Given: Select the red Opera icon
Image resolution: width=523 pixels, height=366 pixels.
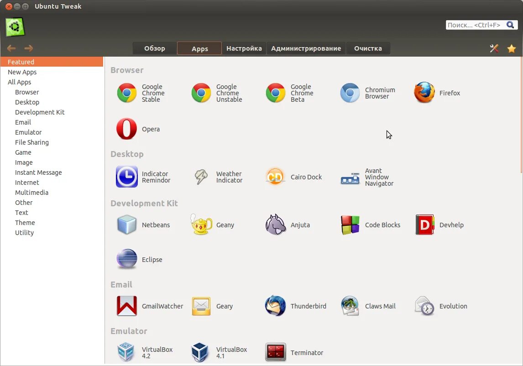Looking at the screenshot, I should (127, 129).
